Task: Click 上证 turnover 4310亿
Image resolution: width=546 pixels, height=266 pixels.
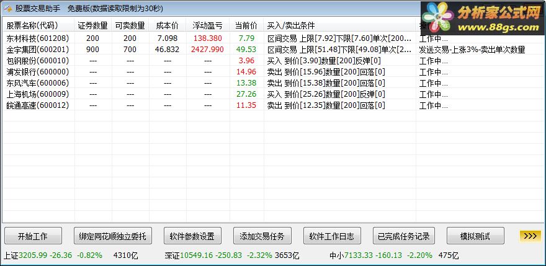Action: pos(126,255)
